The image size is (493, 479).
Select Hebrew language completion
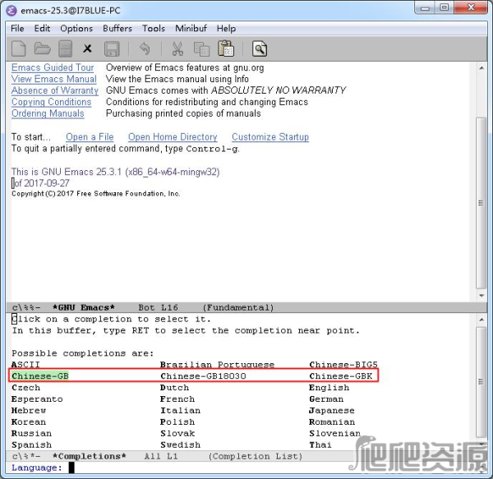coord(29,411)
